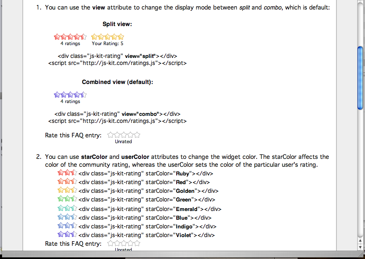
Task: Rate FAQ entry 1 with three stars
Action: [x=124, y=135]
